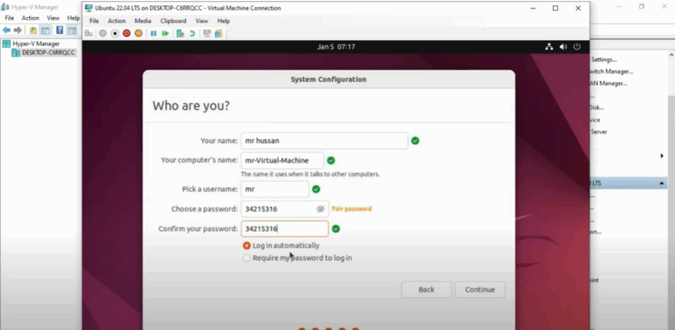
Task: Click the Who are you? heading
Action: coord(191,105)
